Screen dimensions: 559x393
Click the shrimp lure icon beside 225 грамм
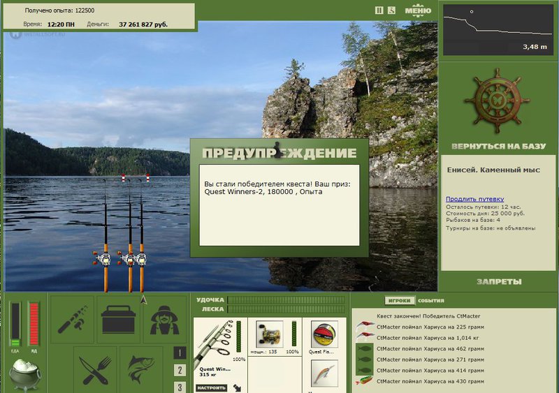(365, 326)
